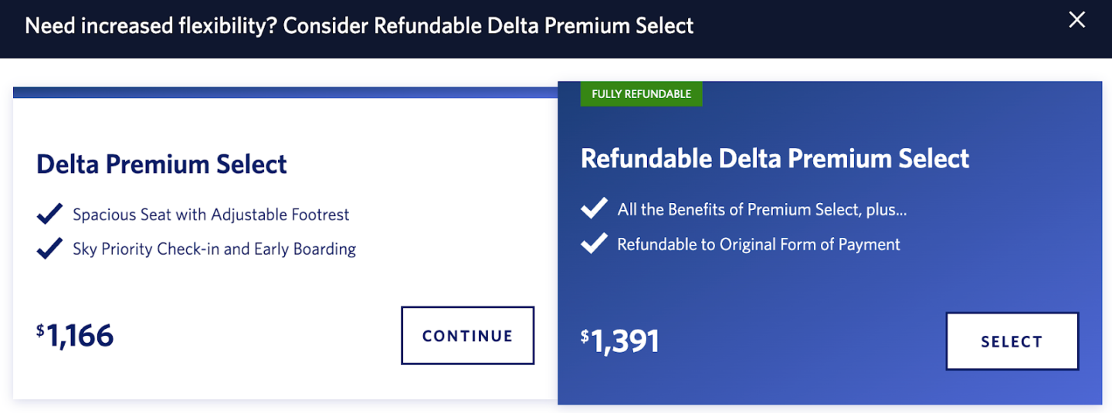This screenshot has width=1112, height=413.
Task: Close the refundable upgrade dialog
Action: [x=1076, y=21]
